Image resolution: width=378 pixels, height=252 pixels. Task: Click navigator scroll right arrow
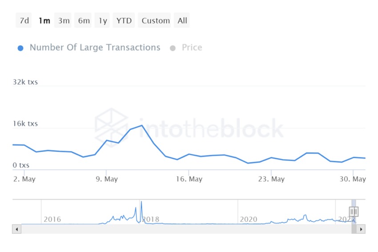click(x=361, y=229)
